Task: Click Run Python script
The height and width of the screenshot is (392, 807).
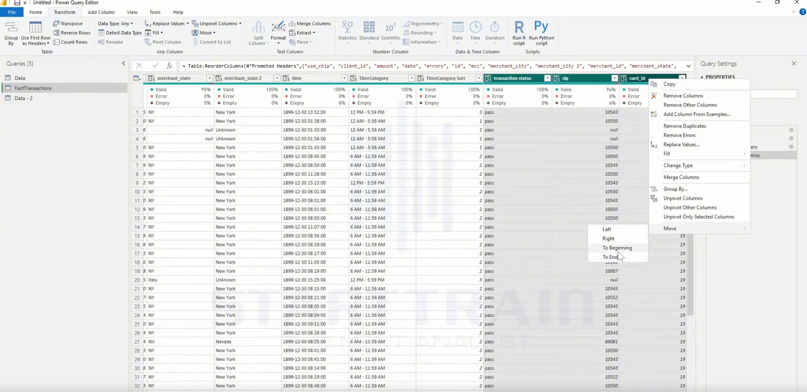Action: point(541,33)
